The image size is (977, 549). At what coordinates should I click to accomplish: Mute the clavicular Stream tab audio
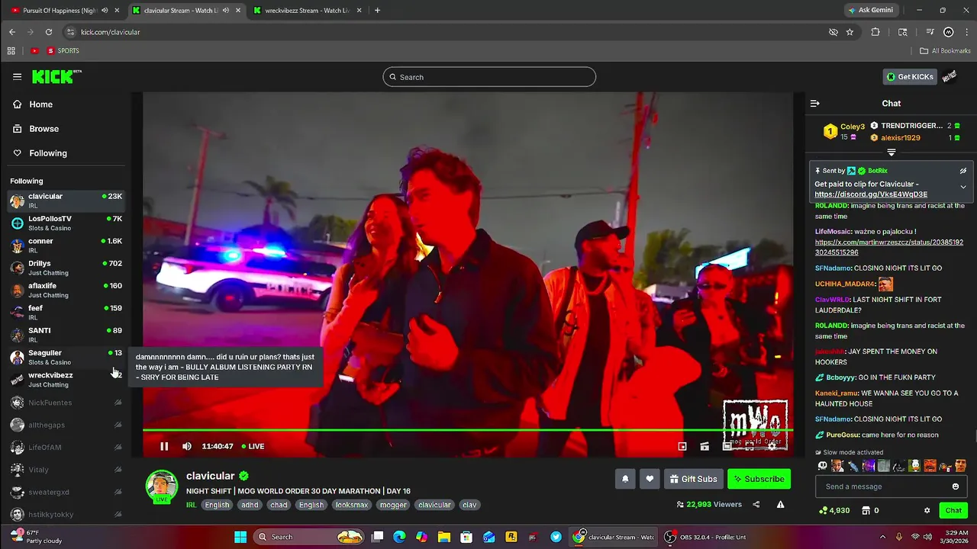[x=226, y=10]
